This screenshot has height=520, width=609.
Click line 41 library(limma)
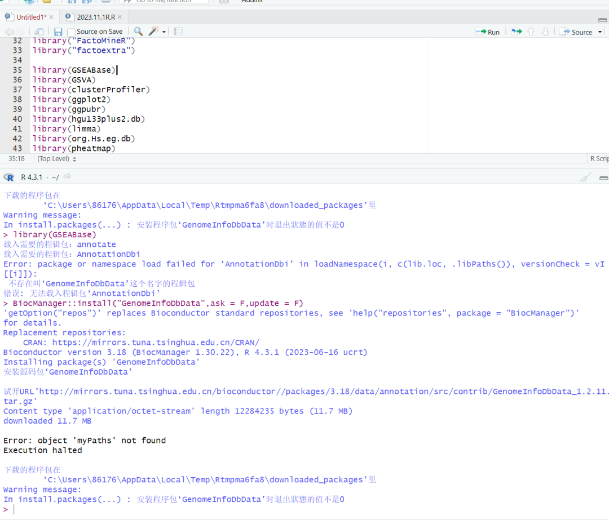(67, 129)
